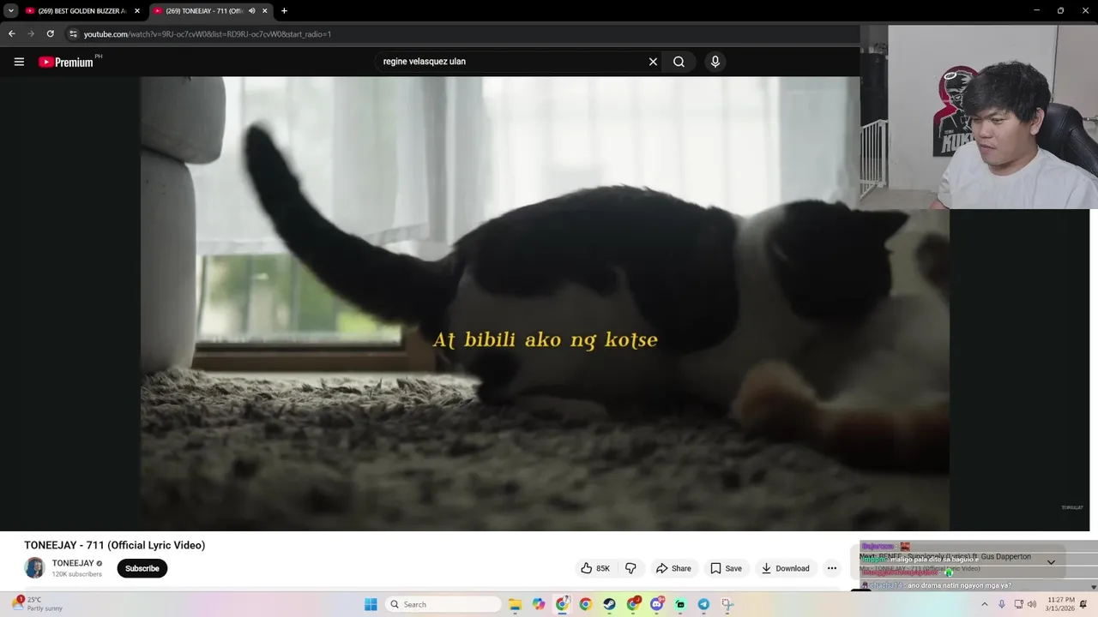This screenshot has height=617, width=1098.
Task: Dislike the video with thumbs-down
Action: 630,568
